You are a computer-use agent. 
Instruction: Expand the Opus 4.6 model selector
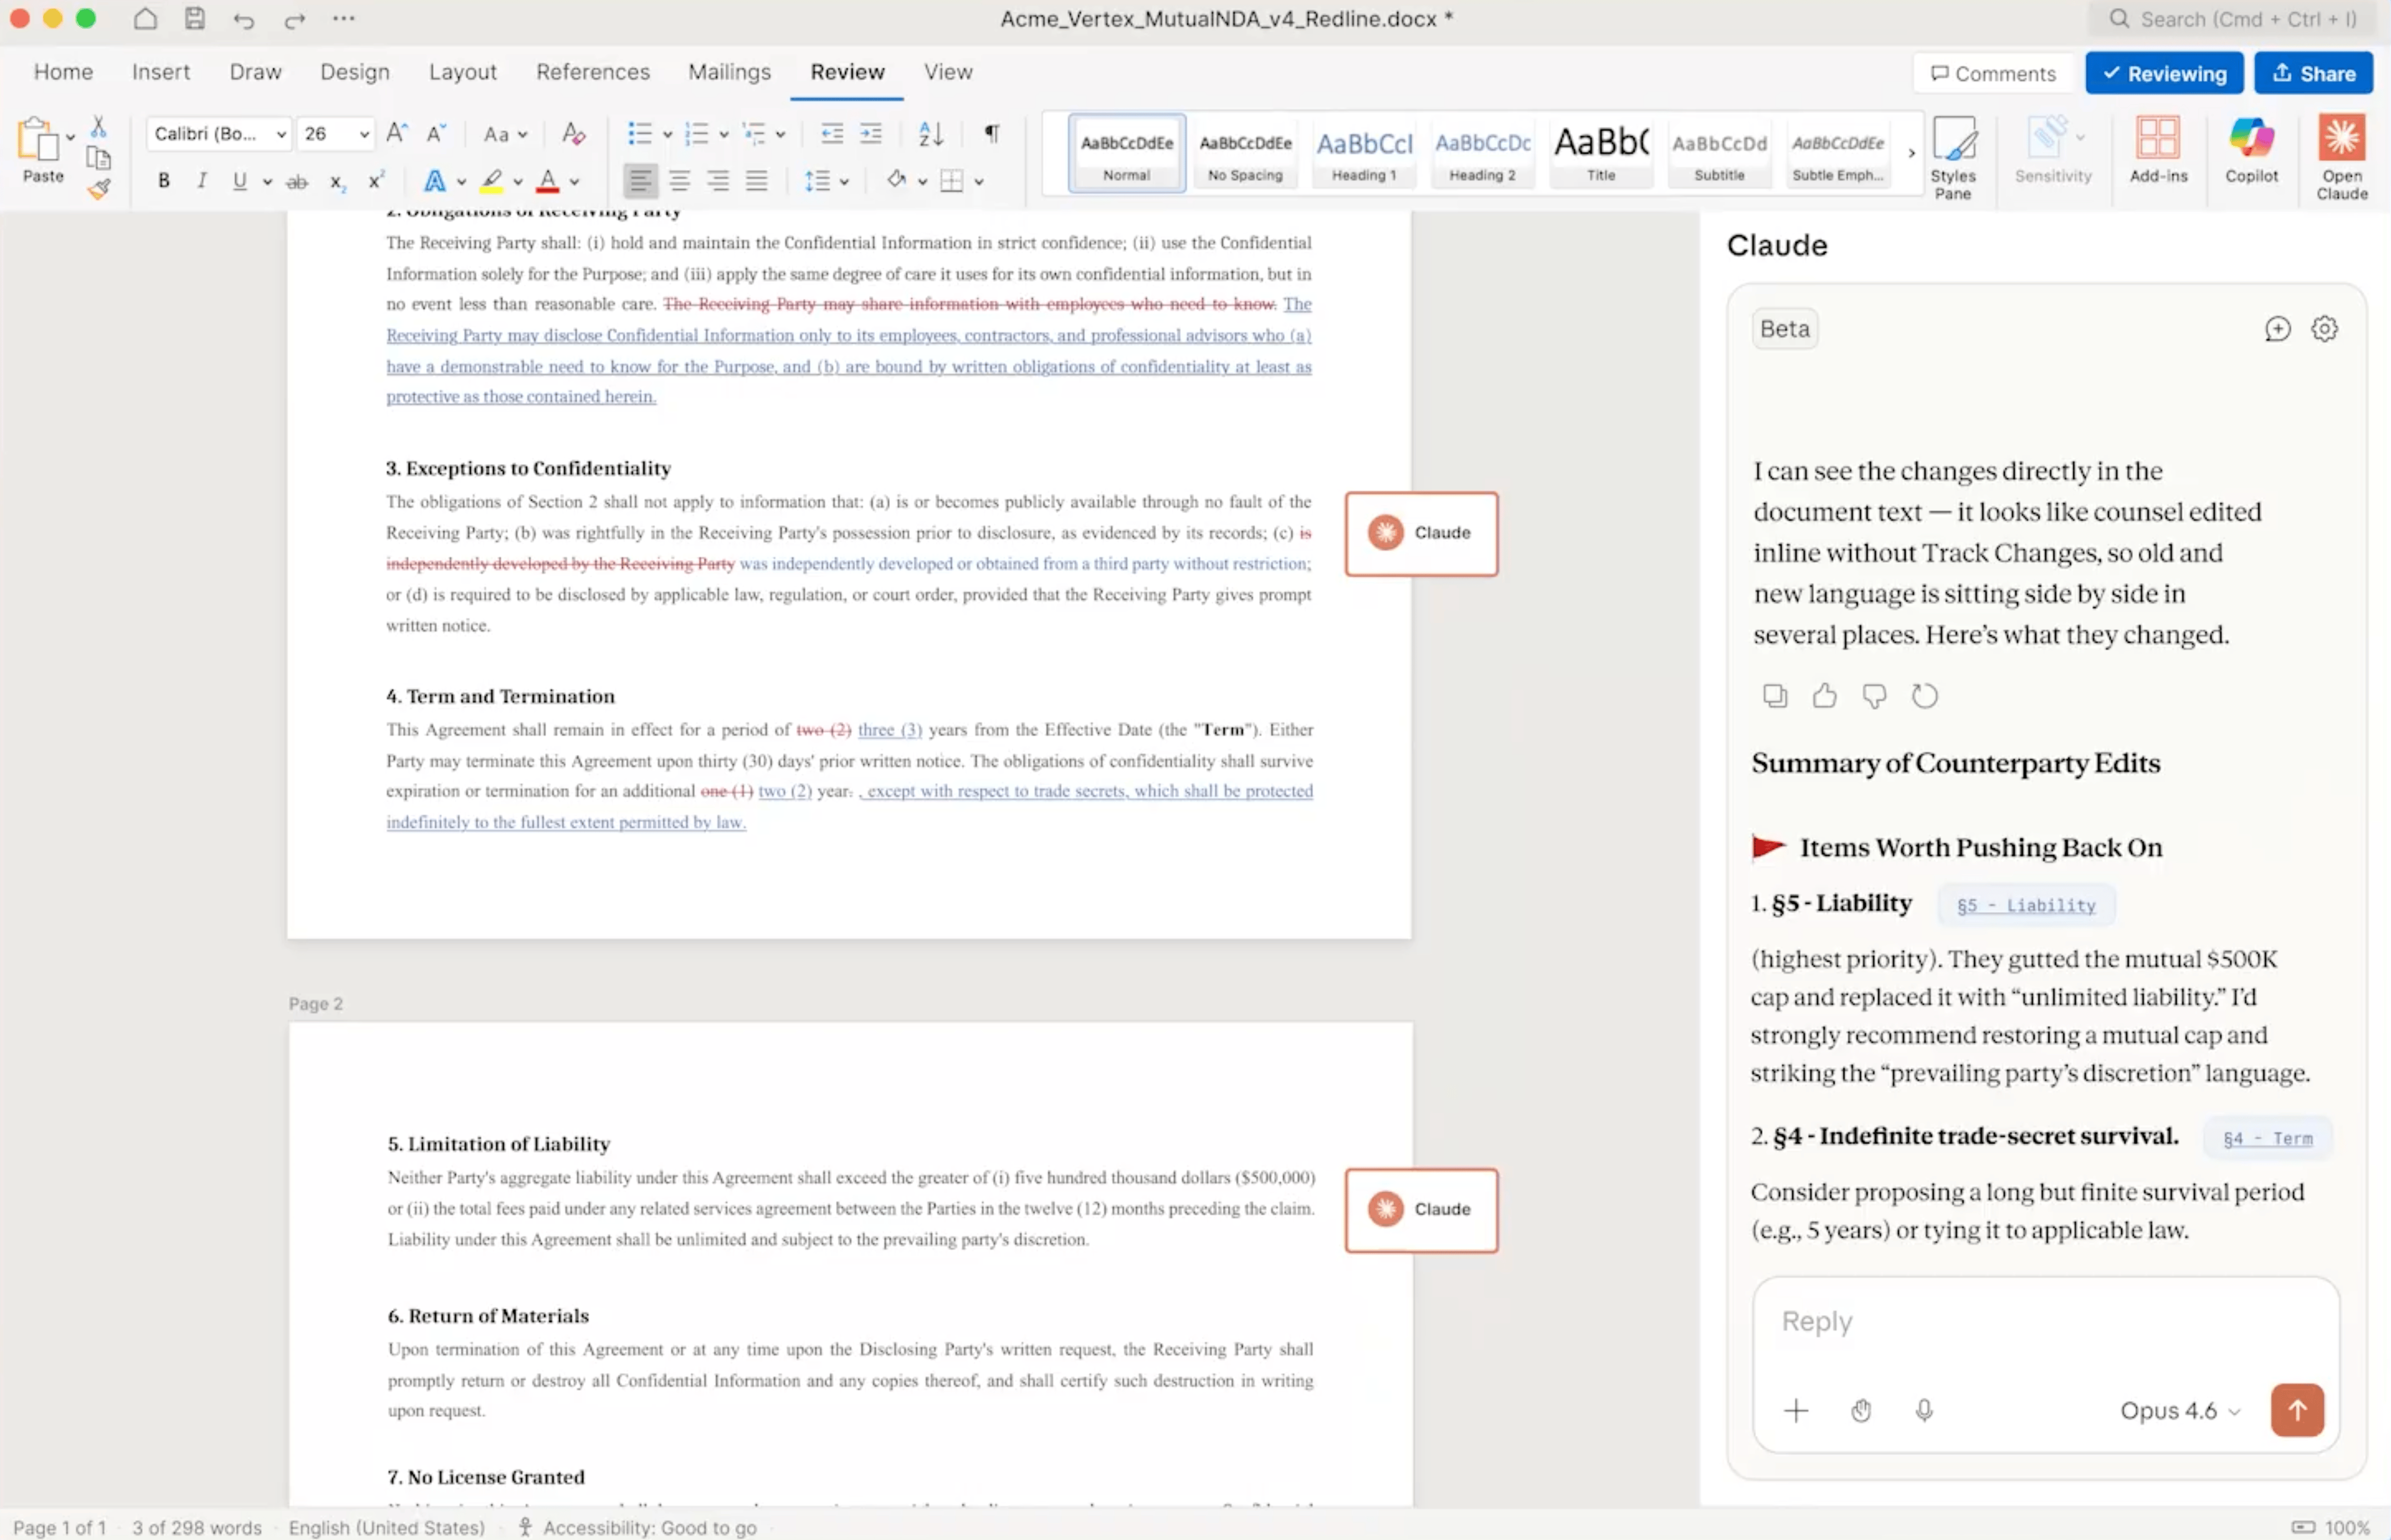tap(2180, 1410)
